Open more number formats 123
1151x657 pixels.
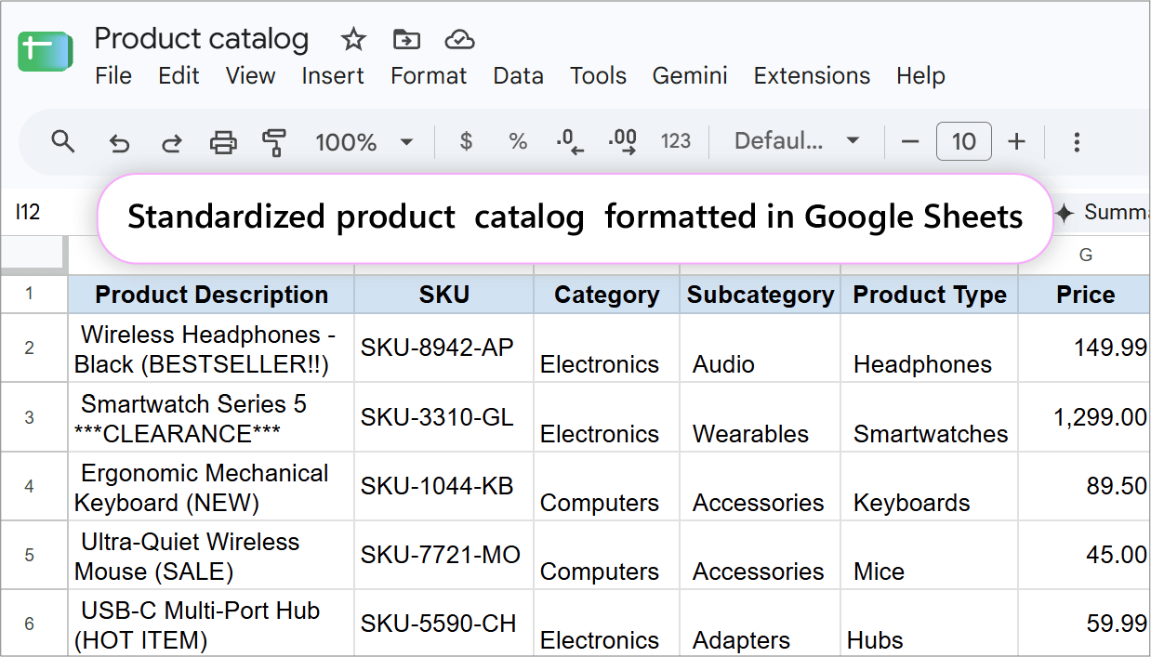click(676, 141)
